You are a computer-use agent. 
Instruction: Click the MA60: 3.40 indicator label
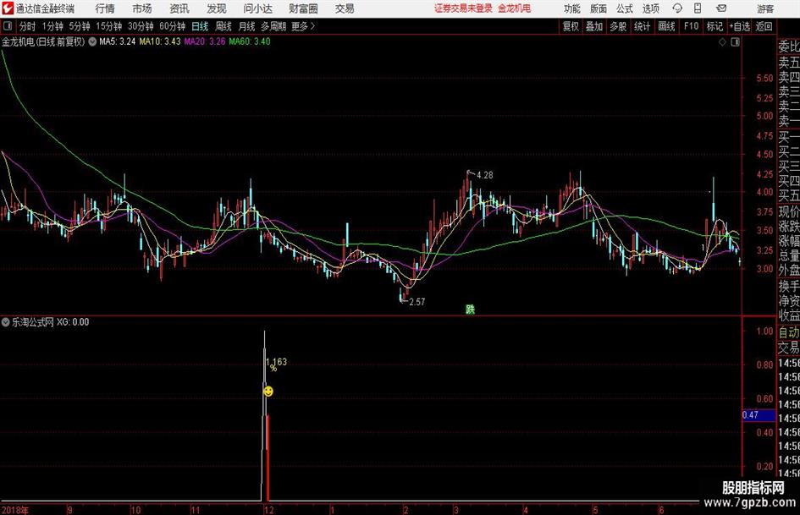tap(250, 41)
